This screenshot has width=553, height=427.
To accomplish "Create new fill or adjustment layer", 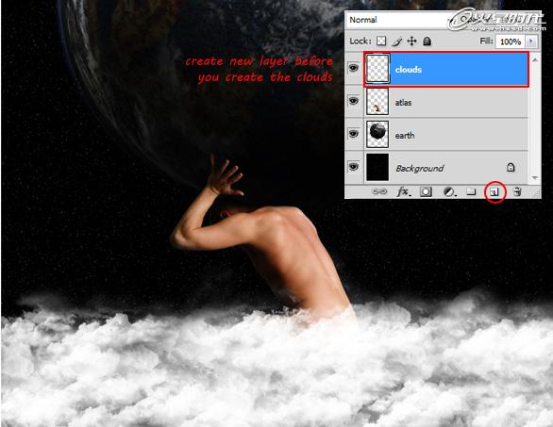I will click(449, 192).
